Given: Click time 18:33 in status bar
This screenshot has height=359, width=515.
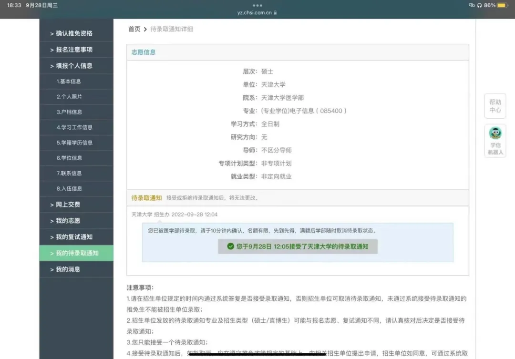Looking at the screenshot, I should tap(14, 5).
